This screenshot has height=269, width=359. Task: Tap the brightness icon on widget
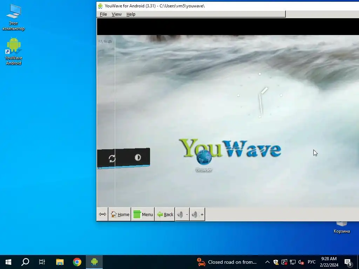click(137, 157)
